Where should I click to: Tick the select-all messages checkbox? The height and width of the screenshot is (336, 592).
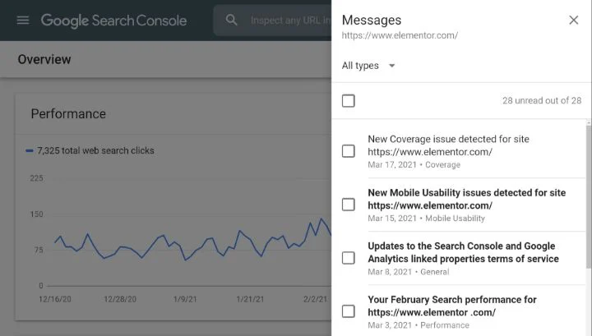click(x=349, y=101)
